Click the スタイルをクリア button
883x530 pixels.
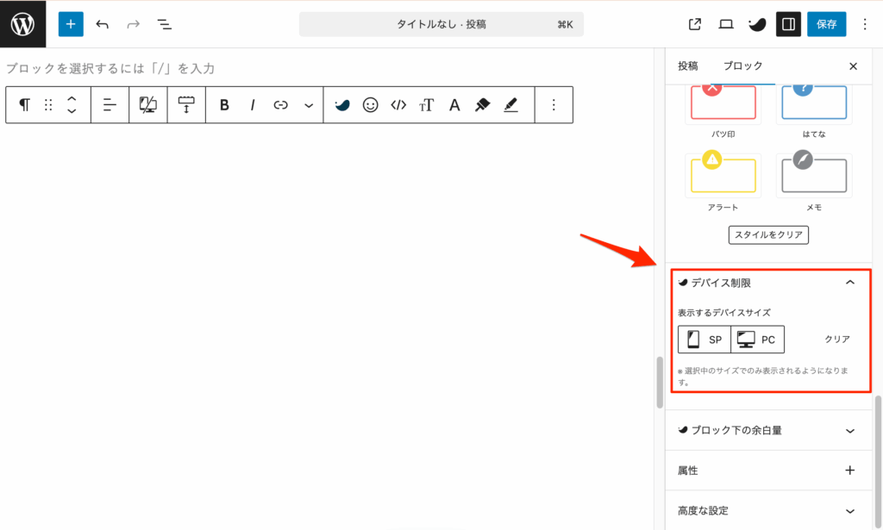768,234
